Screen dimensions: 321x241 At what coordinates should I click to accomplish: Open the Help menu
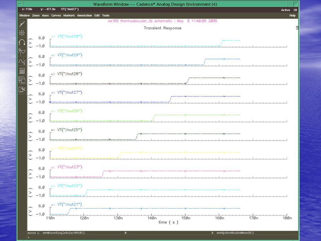pyautogui.click(x=292, y=15)
